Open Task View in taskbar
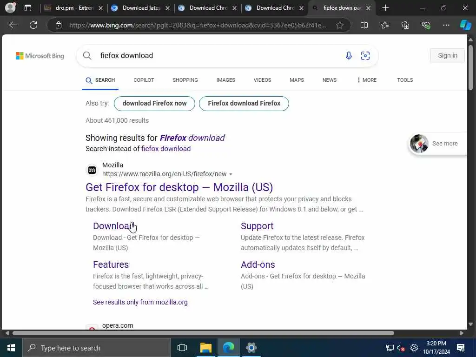Viewport: 476px width, 357px height. 182,348
